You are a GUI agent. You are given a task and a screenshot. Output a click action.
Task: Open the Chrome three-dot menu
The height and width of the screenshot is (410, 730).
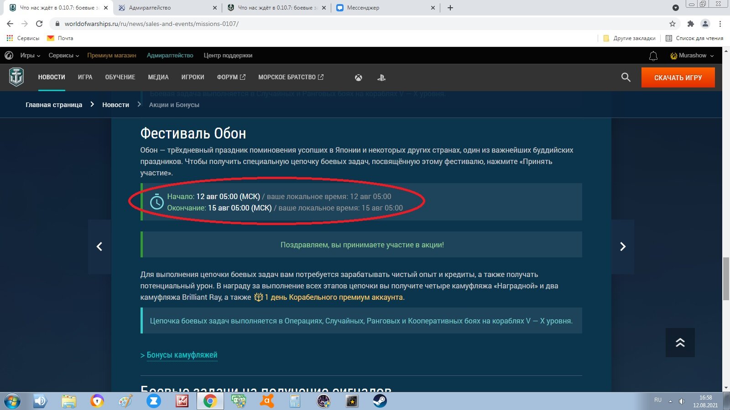(x=720, y=24)
